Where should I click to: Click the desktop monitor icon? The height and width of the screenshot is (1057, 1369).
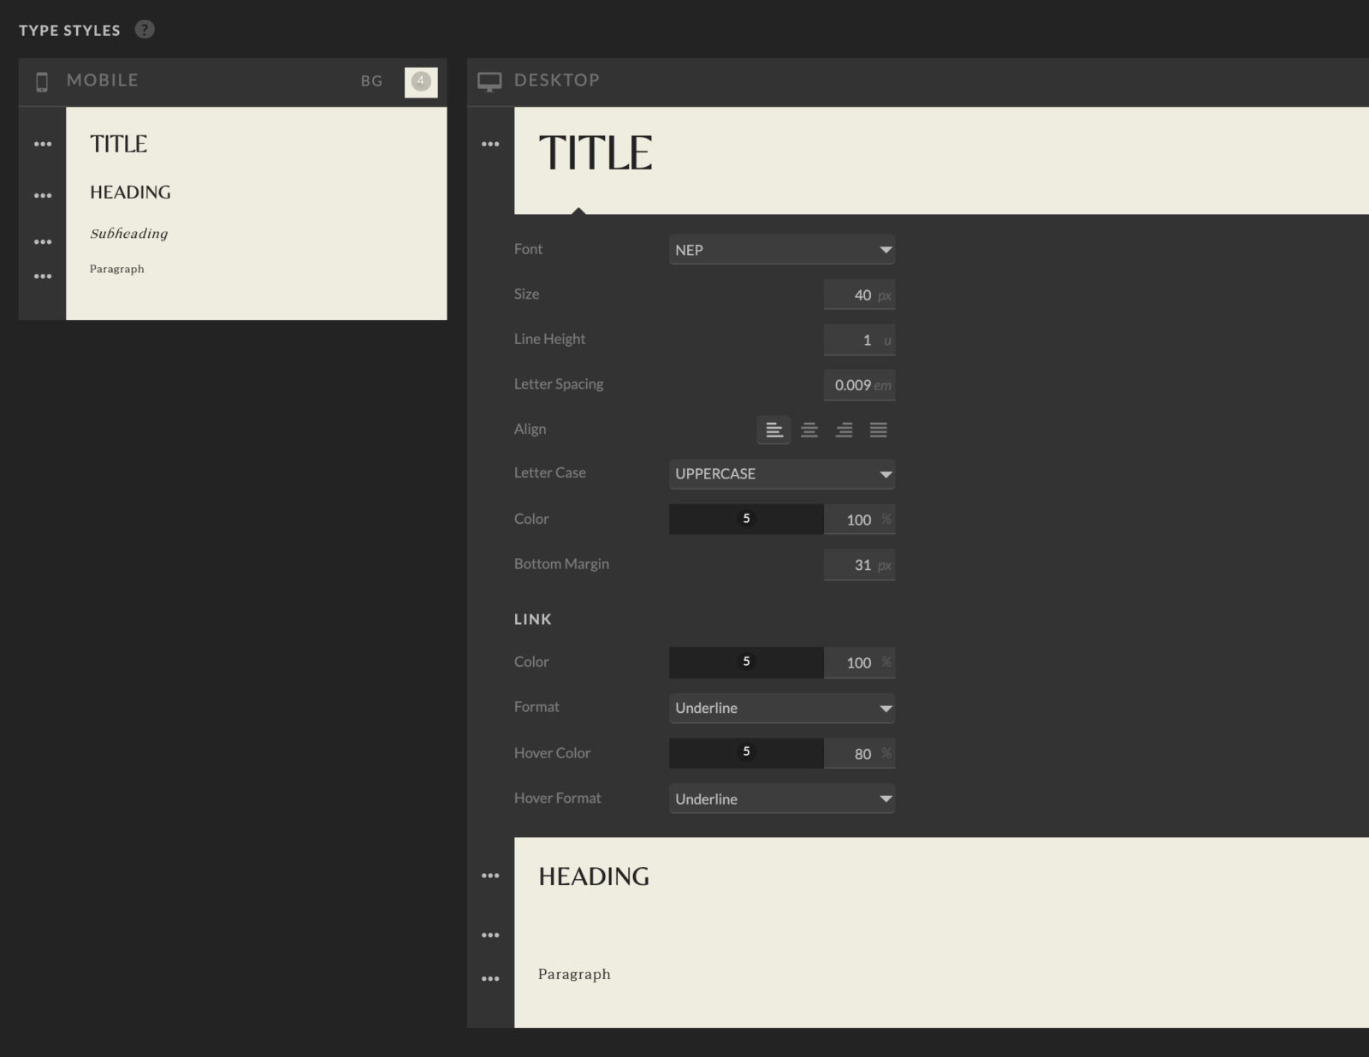coord(489,81)
